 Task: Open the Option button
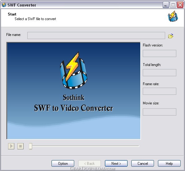[63, 164]
